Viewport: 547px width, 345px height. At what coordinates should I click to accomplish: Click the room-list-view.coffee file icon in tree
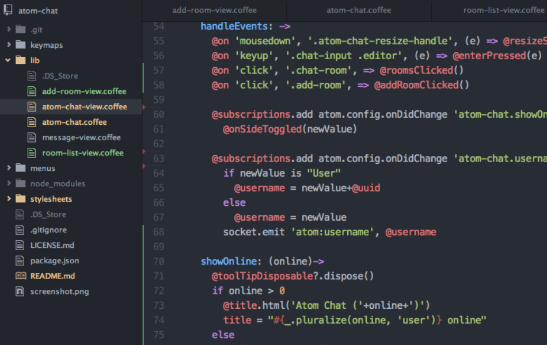[x=32, y=152]
